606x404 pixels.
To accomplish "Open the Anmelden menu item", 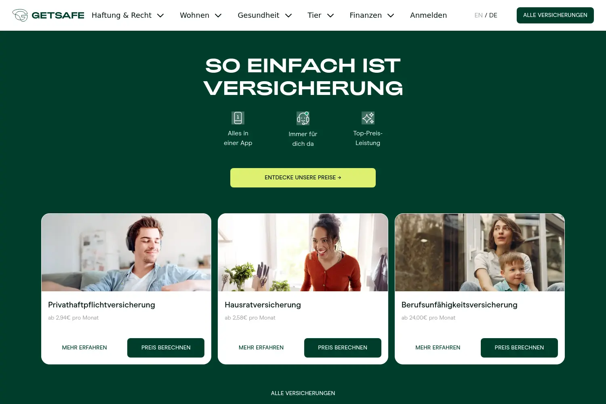I will 428,15.
